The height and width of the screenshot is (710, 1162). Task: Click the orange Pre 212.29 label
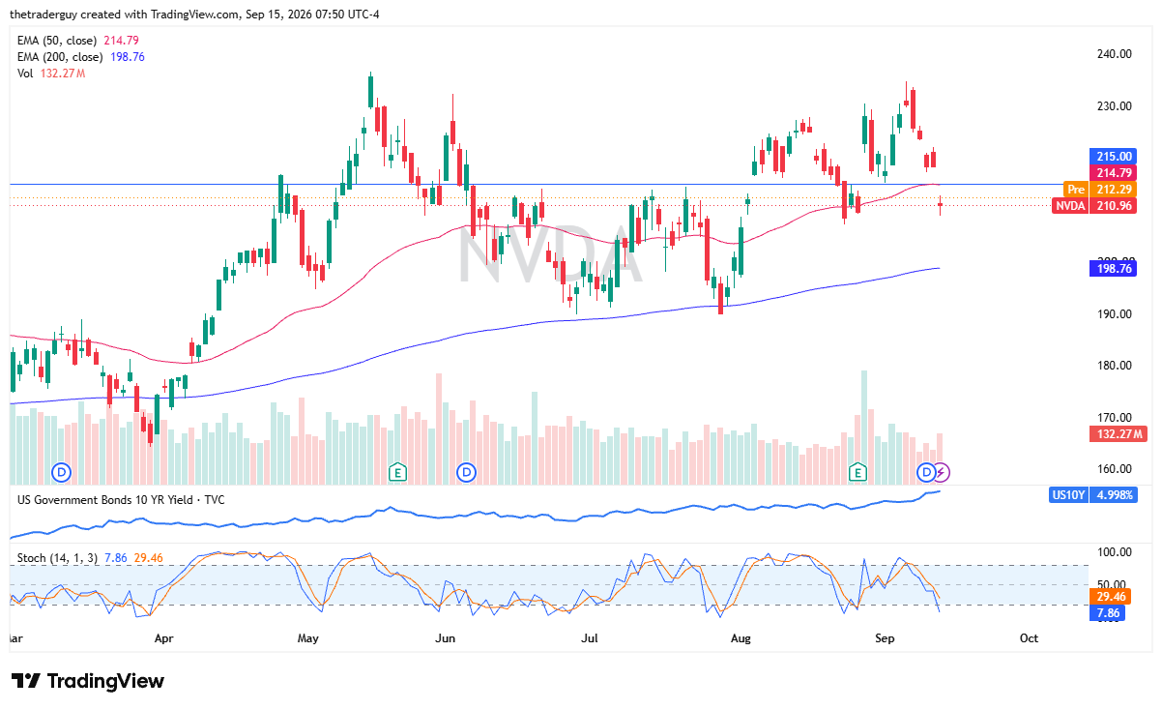click(1099, 189)
